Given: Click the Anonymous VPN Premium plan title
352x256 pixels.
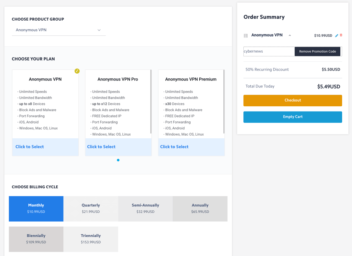Looking at the screenshot, I should tap(191, 79).
